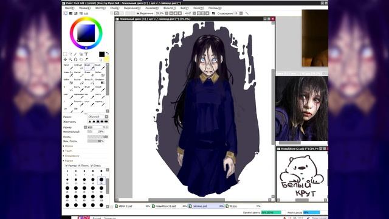This screenshot has width=389, height=219.
Task: Activate the straight line drawing mode icon
Action: (247, 13)
